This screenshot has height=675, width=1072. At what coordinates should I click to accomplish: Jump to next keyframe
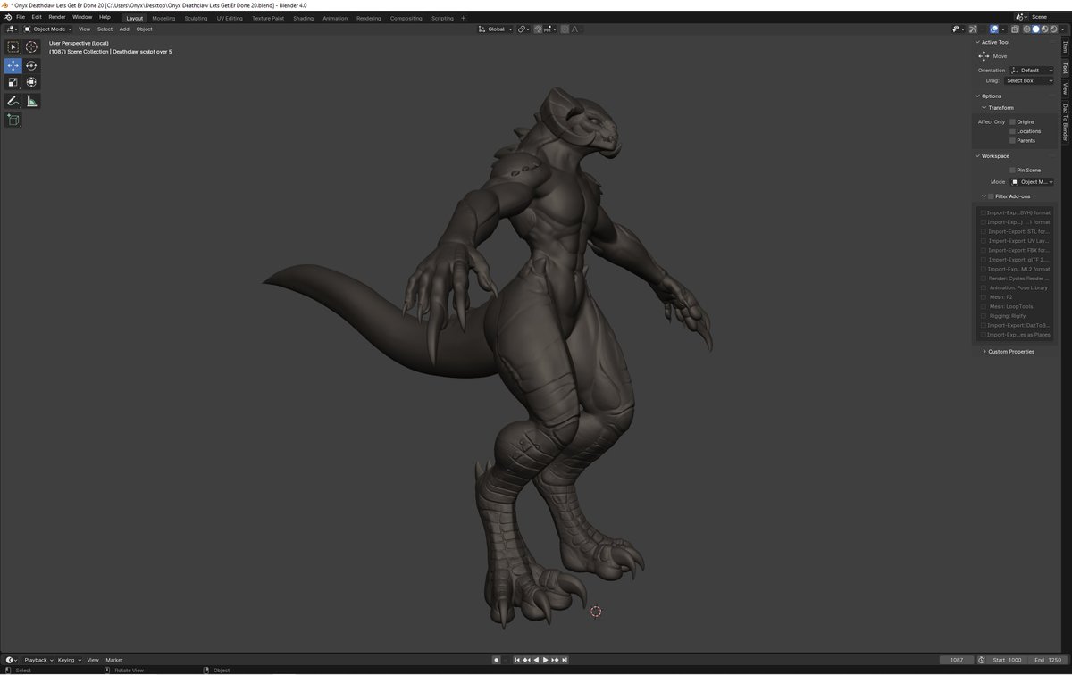(556, 660)
